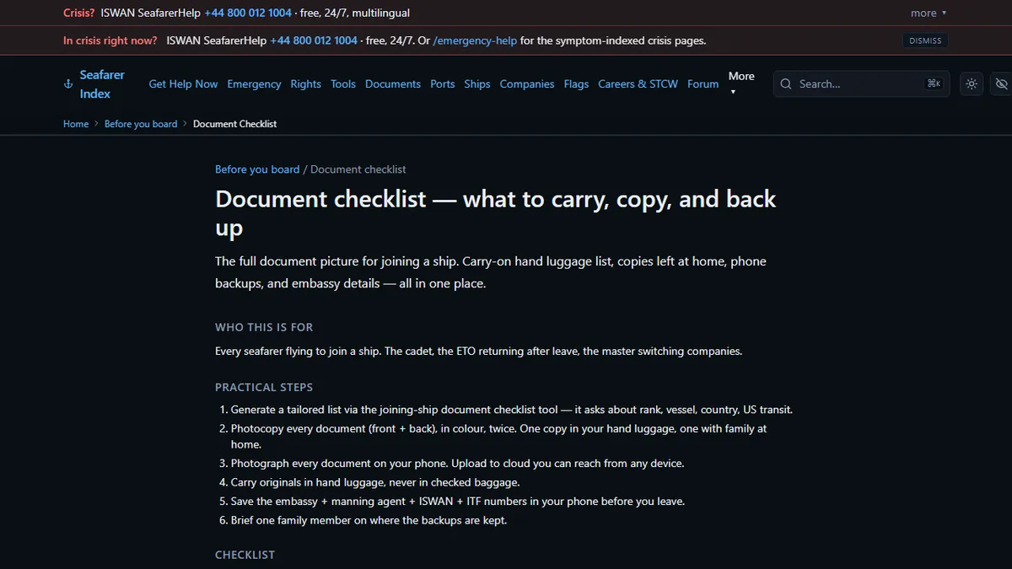Viewport: 1012px width, 569px height.
Task: Select the 'PRACTICAL STEPS' heading
Action: tap(264, 388)
